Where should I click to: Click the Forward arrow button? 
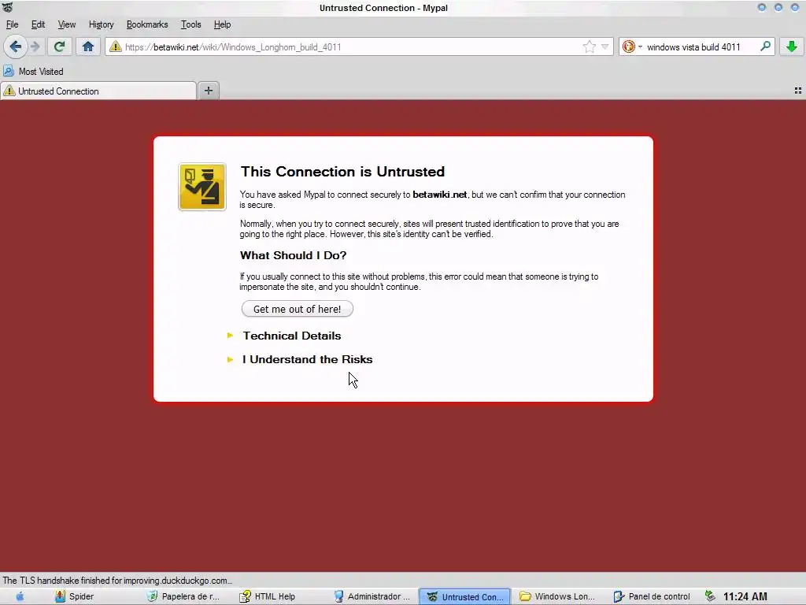pos(35,46)
